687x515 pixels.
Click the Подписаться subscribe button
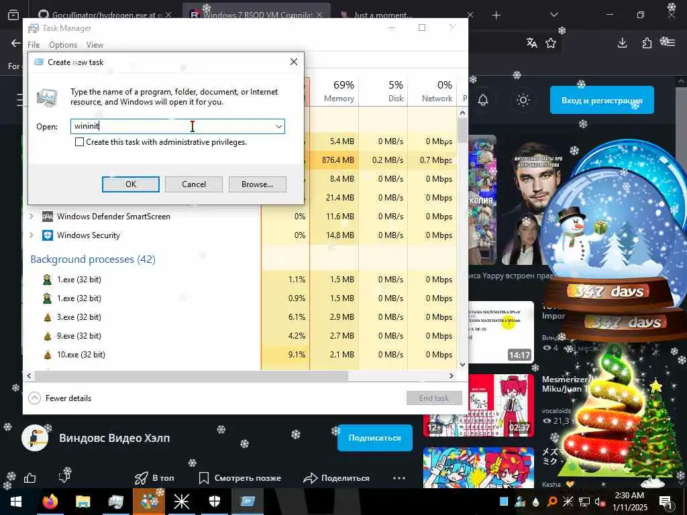pos(374,438)
